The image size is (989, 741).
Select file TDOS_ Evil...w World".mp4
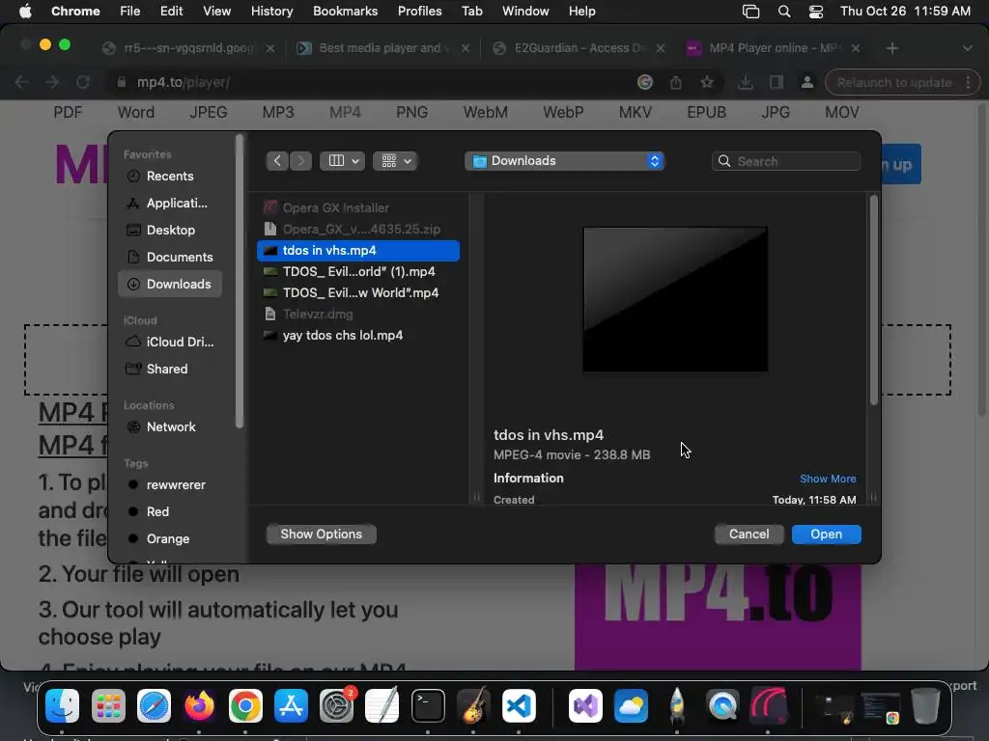point(358,293)
